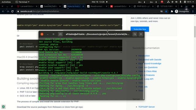Image resolution: width=196 pixels, height=110 pixels.
Task: Select the How to Install browser tab
Action: coord(74,6)
